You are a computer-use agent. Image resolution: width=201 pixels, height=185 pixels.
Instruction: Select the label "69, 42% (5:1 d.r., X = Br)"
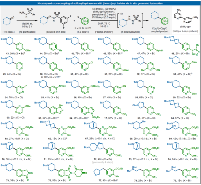click(x=182, y=139)
